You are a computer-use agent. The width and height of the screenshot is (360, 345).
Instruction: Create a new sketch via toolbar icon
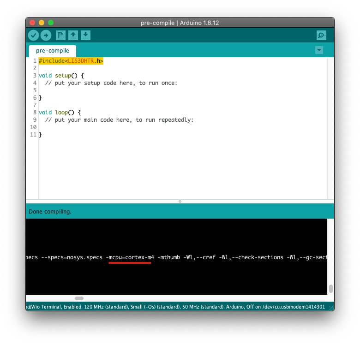[x=60, y=36]
